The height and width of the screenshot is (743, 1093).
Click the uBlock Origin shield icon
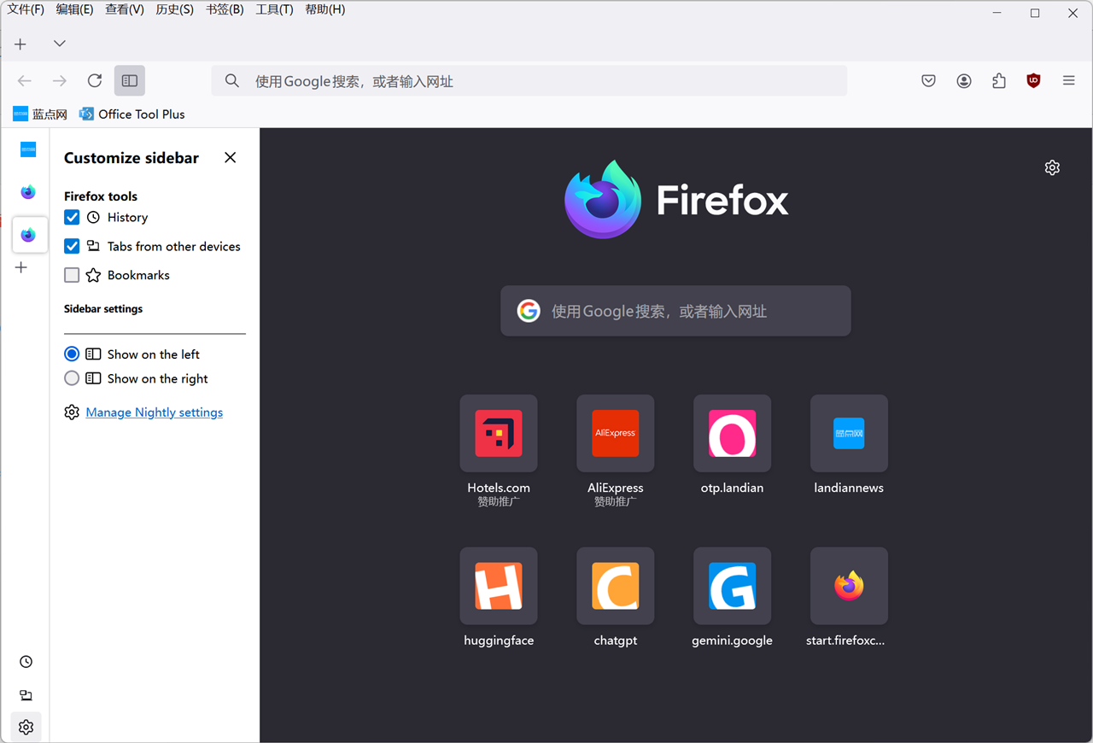[x=1033, y=81]
